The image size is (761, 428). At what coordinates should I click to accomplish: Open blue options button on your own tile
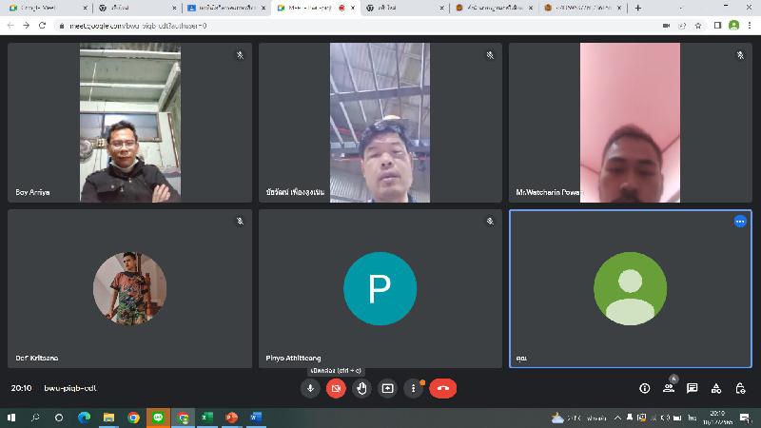coord(740,221)
